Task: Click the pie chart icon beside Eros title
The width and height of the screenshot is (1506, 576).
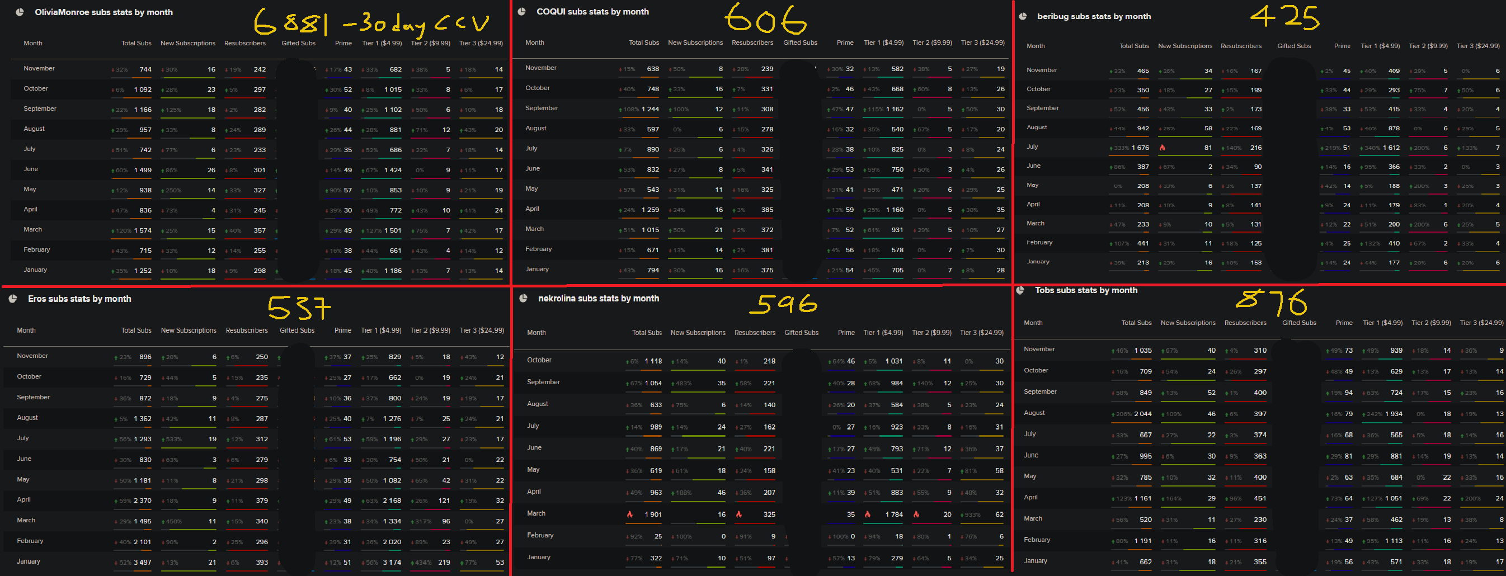Action: (x=13, y=299)
